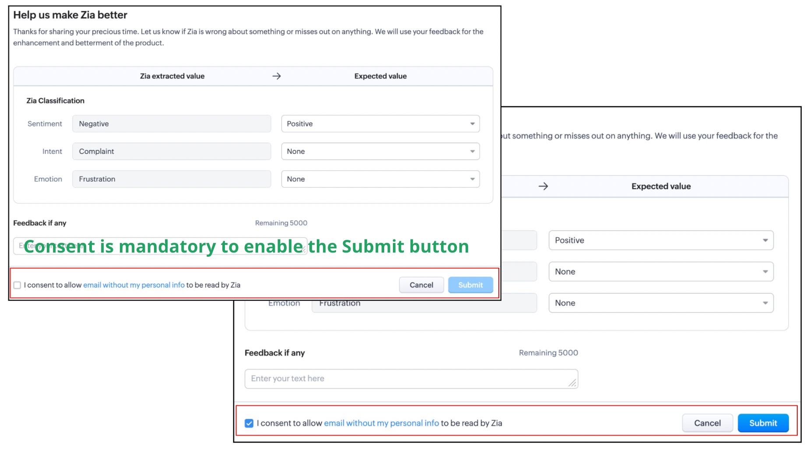Open Intent expected value dropdown in top dialog
Viewport: 806px width, 450px height.
click(x=380, y=151)
